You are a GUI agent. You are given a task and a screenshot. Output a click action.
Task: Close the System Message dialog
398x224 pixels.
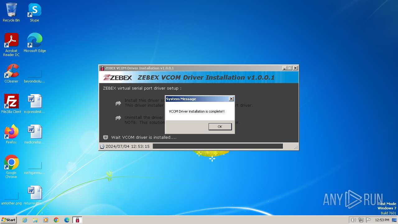tap(231, 99)
